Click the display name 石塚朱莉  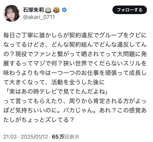(33, 10)
